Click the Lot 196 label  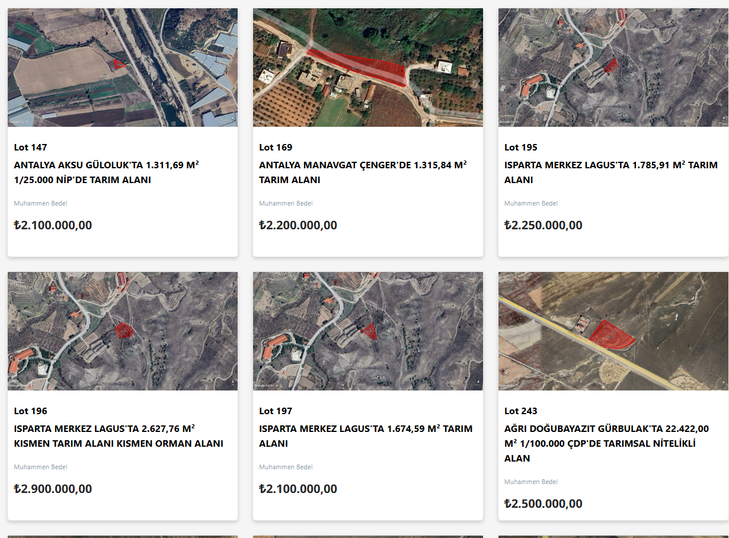30,411
